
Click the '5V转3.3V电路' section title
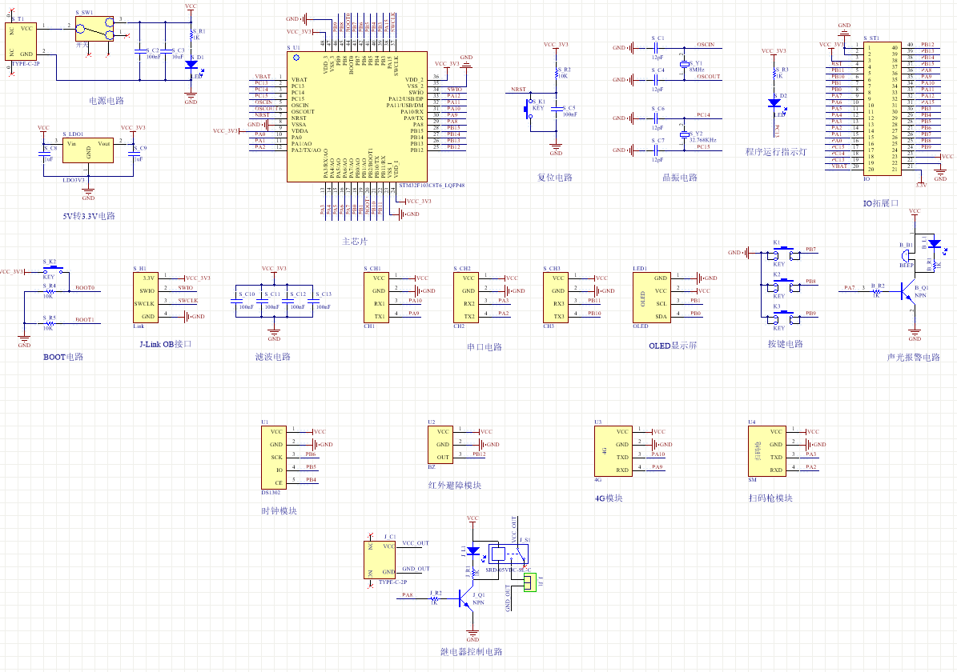pos(89,216)
